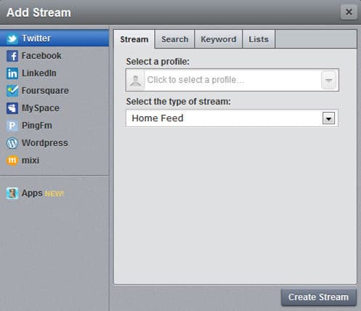Click the PingFm logo icon
The height and width of the screenshot is (311, 361).
point(12,126)
